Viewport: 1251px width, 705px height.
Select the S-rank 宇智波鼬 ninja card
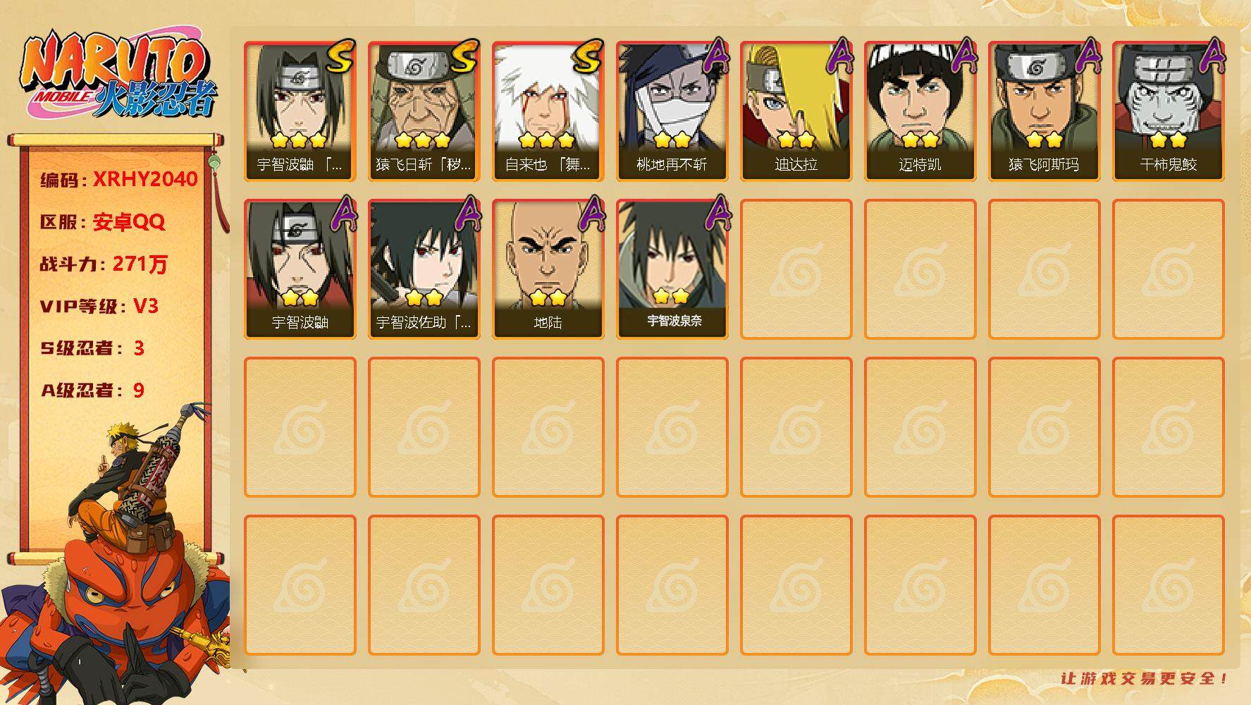coord(300,111)
